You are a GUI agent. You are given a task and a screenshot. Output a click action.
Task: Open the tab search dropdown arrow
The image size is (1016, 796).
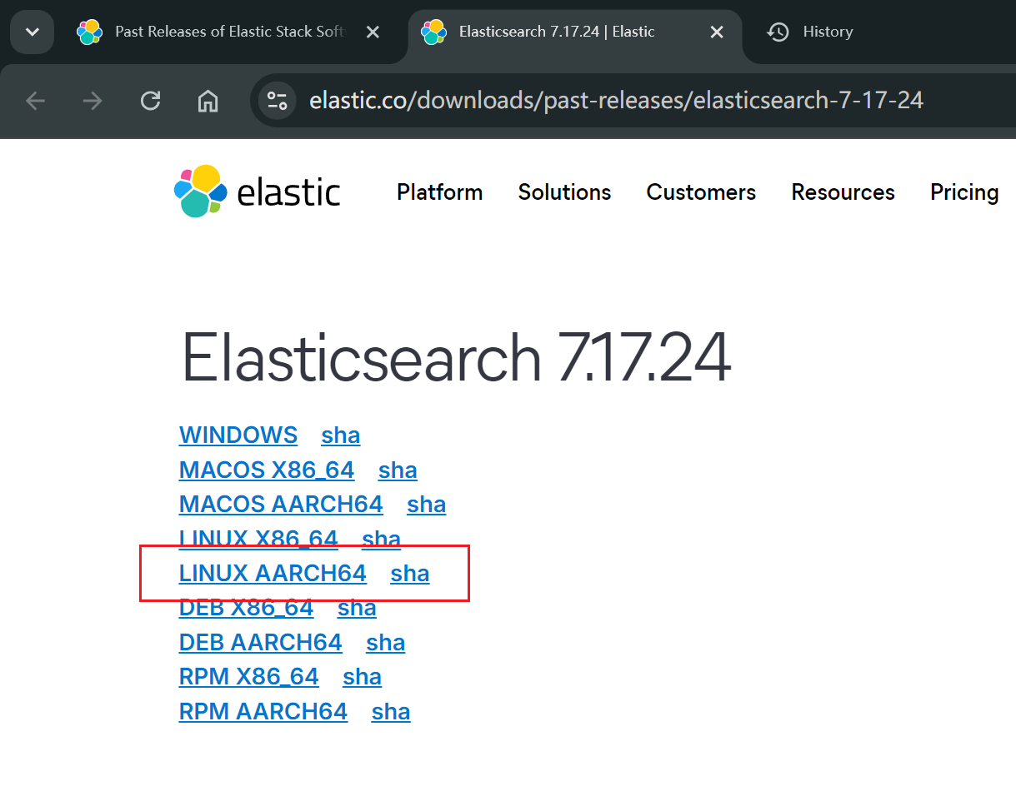coord(32,32)
